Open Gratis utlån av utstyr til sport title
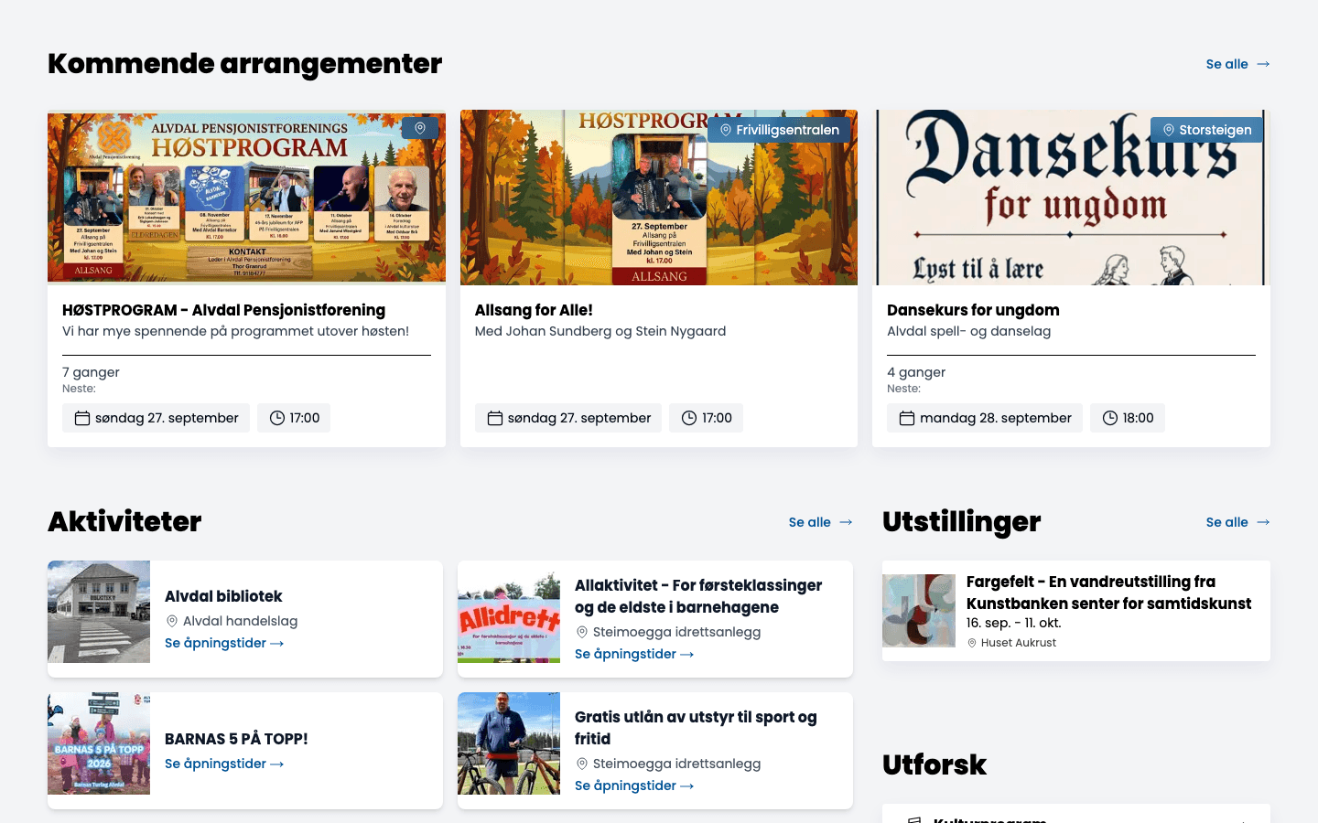 point(696,728)
